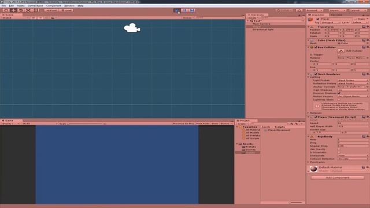This screenshot has height=208, width=370.
Task: Collapse the Transform component
Action: coord(309,27)
